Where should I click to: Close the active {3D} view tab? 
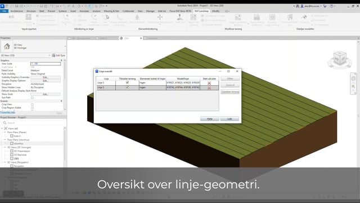141,38
